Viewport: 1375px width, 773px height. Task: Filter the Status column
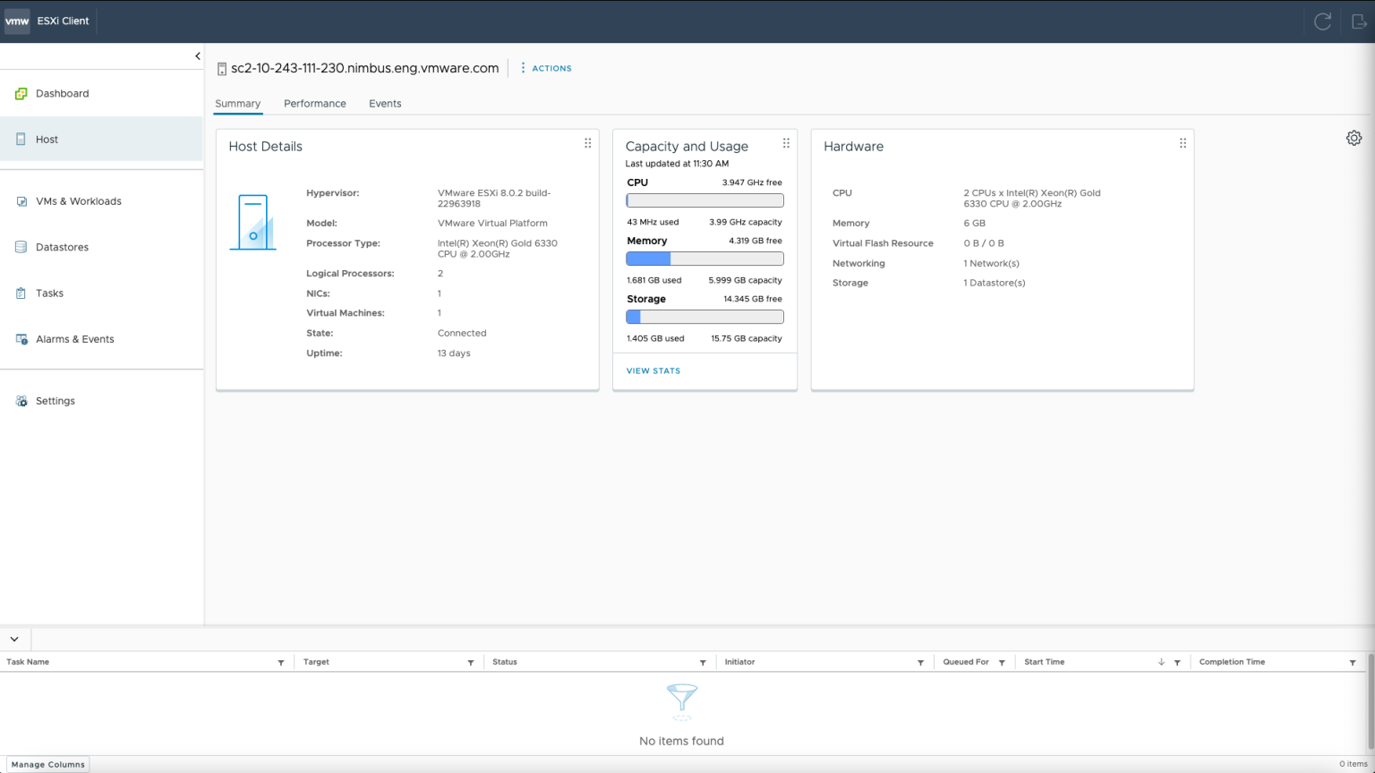[x=703, y=663]
